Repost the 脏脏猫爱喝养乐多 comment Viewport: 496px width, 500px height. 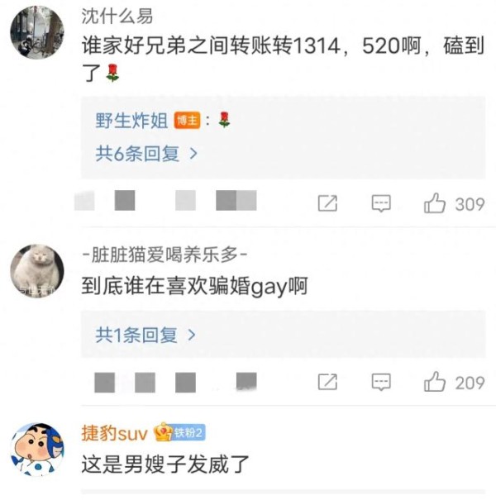click(327, 382)
